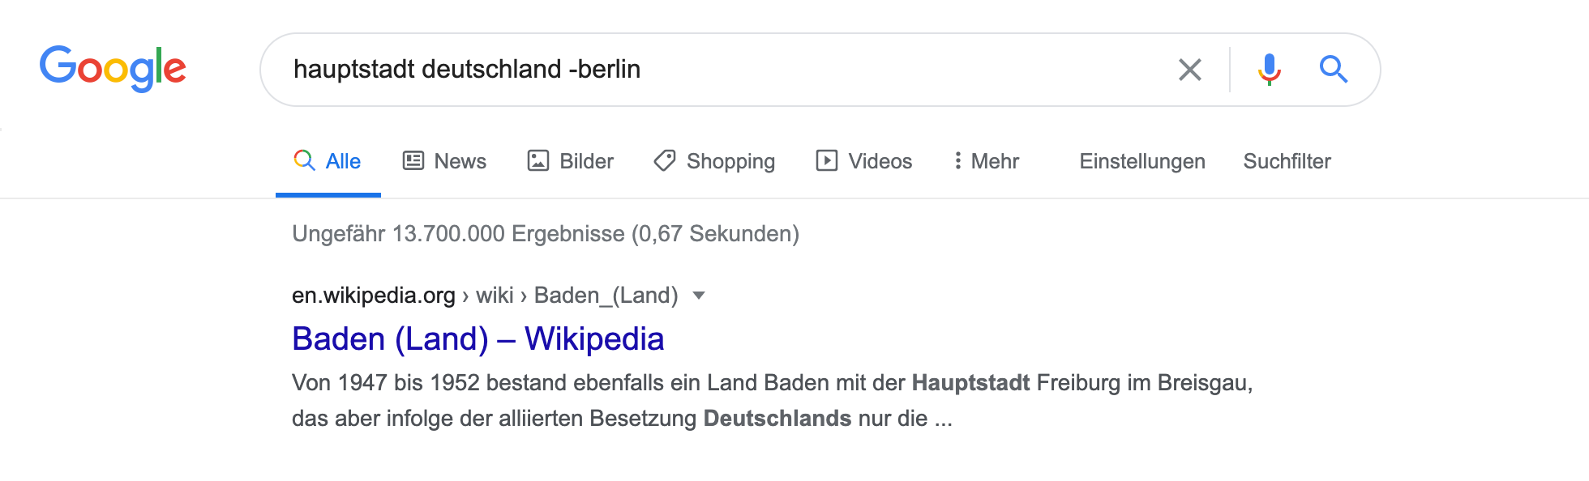The height and width of the screenshot is (481, 1589).
Task: Select the Videos tab label
Action: pos(880,161)
